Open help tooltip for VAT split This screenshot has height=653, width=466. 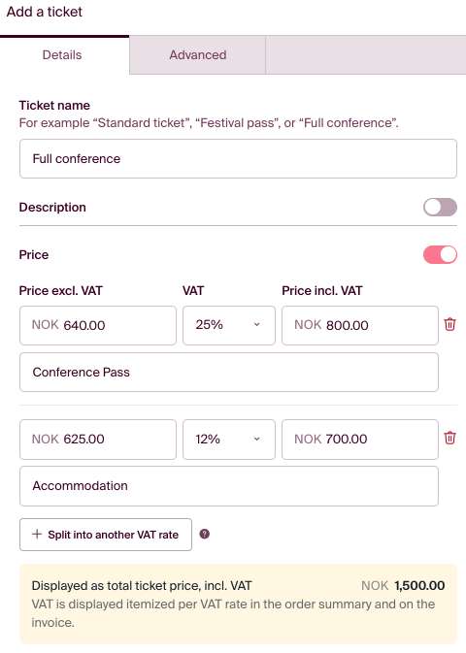coord(204,534)
